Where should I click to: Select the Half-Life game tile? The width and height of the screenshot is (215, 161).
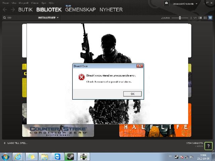pyautogui.click(x=155, y=130)
